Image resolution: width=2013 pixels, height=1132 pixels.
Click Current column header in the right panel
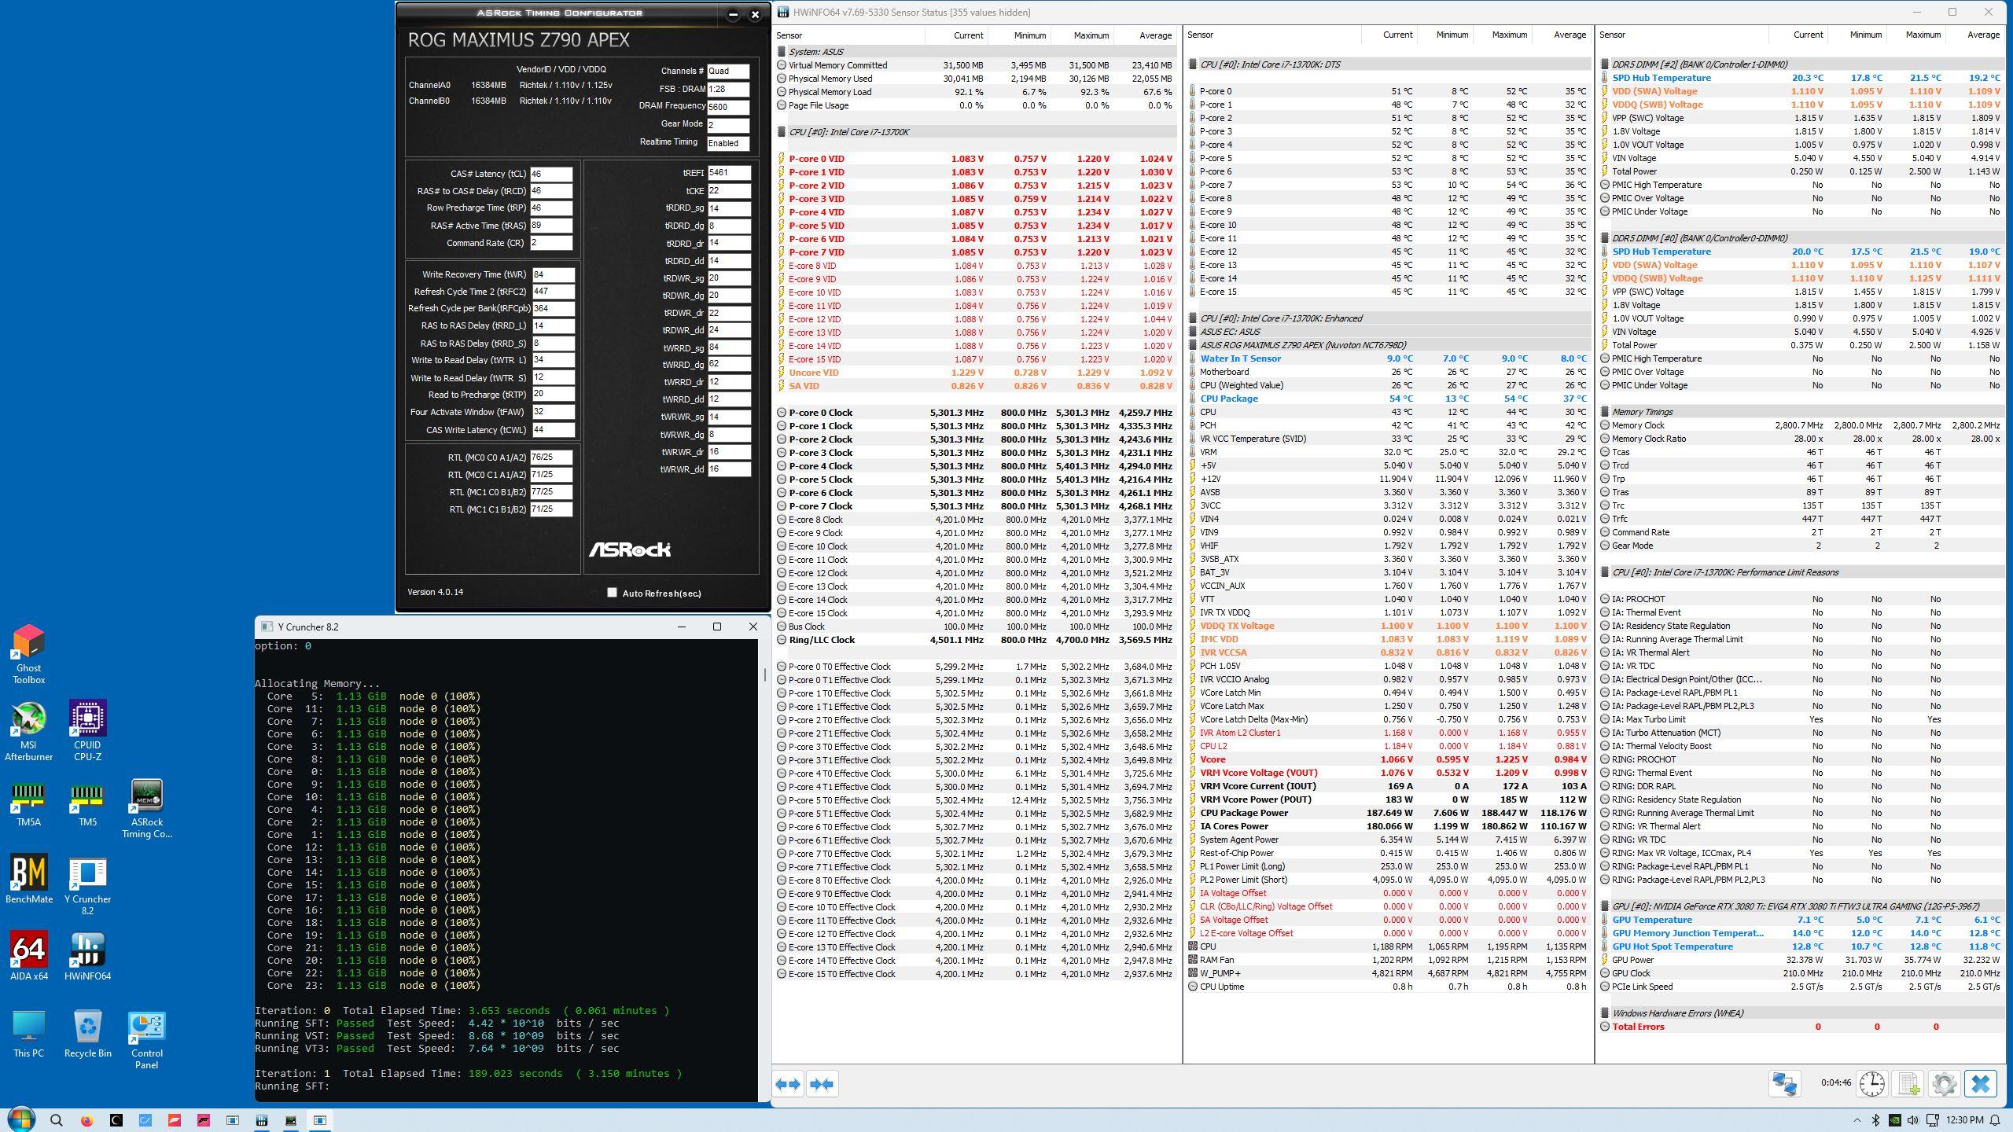pos(1798,35)
